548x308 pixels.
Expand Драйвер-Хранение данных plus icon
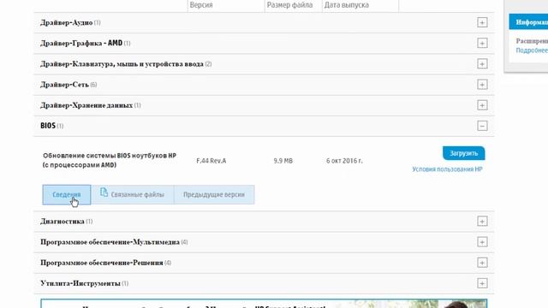pyautogui.click(x=482, y=105)
